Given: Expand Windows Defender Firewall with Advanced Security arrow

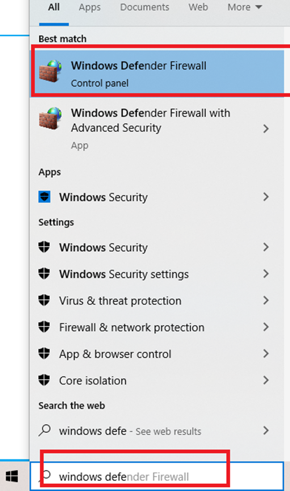Looking at the screenshot, I should click(x=266, y=128).
